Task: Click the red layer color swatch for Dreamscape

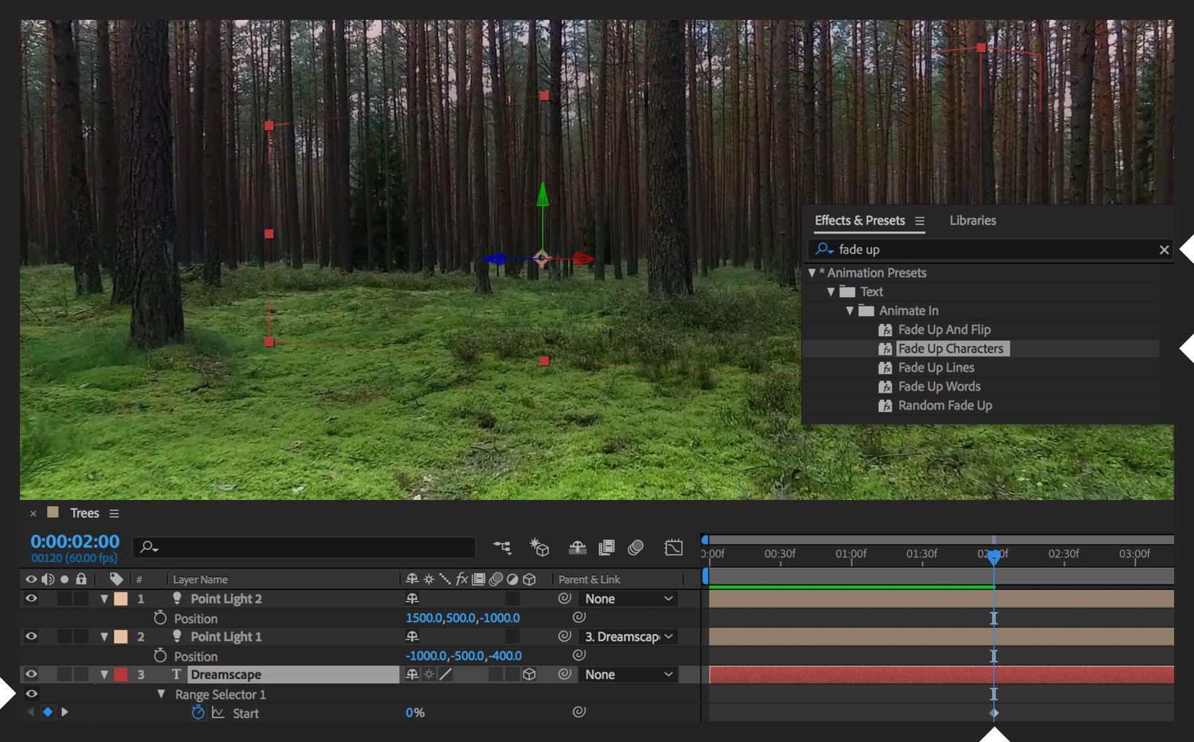Action: pos(121,674)
